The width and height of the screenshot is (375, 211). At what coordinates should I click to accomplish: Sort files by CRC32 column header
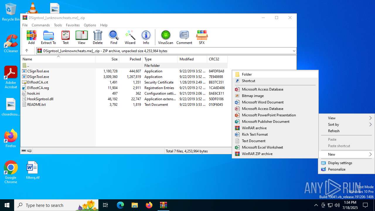click(x=217, y=59)
